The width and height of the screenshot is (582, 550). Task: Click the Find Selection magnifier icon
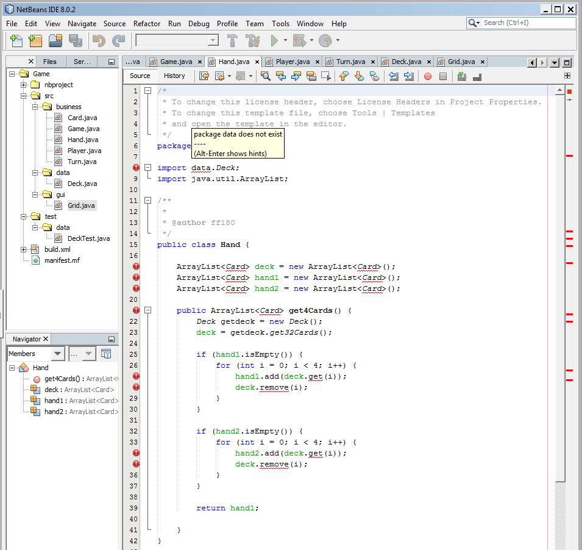click(266, 76)
